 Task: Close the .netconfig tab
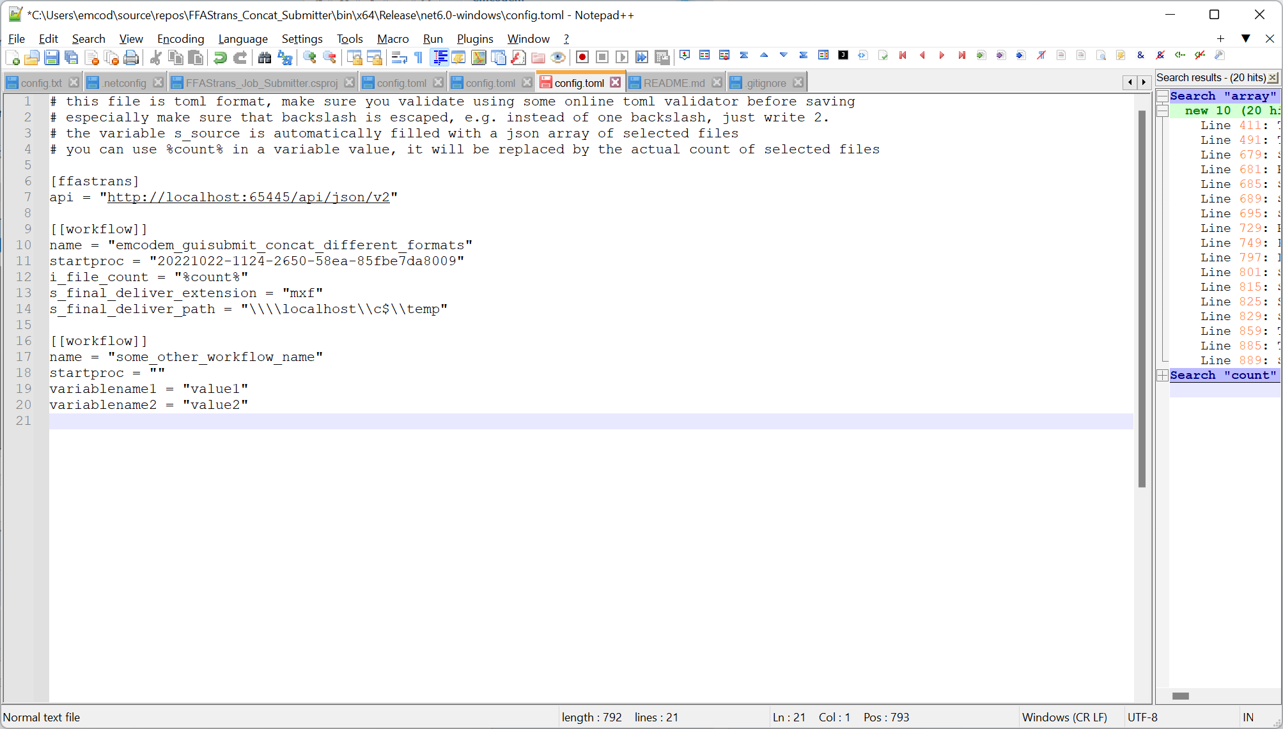pyautogui.click(x=158, y=82)
